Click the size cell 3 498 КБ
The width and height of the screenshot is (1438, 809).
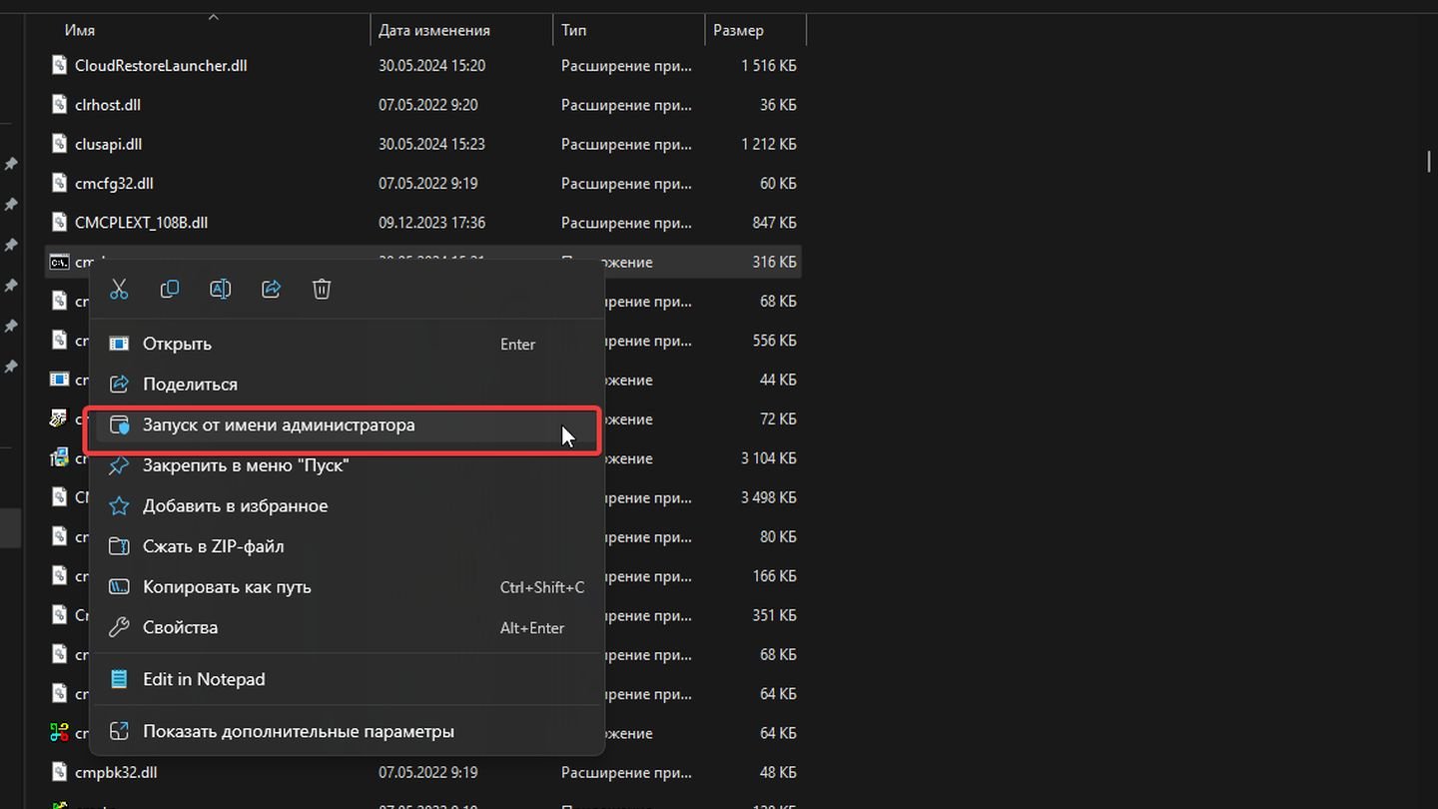pyautogui.click(x=769, y=497)
